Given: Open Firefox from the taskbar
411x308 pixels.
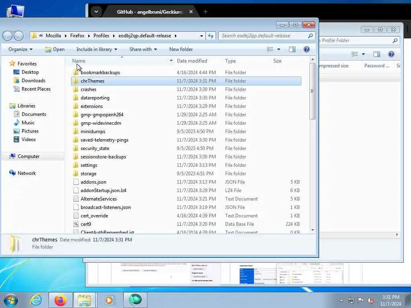Looking at the screenshot, I should [x=61, y=300].
